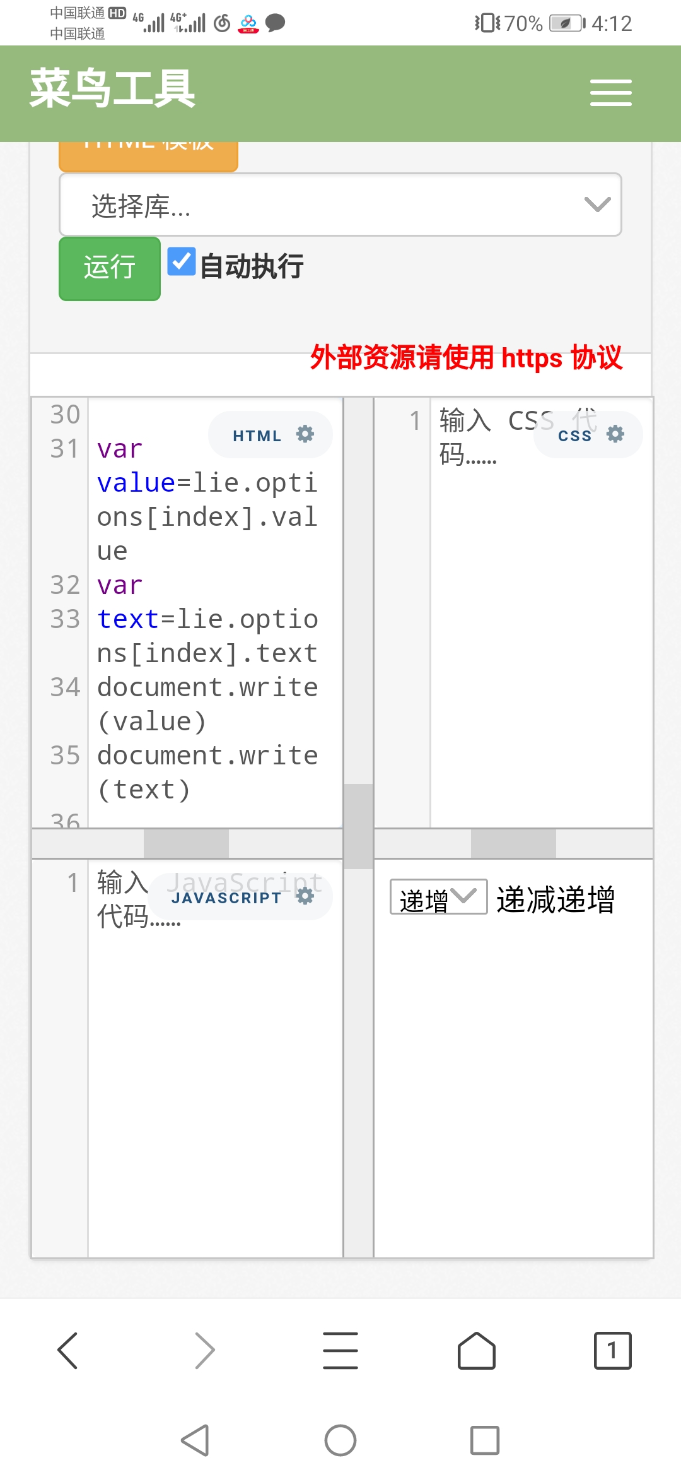The image size is (681, 1477).
Task: Toggle the 自动执行 checkbox
Action: [x=182, y=262]
